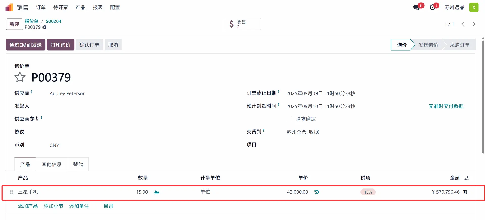Image resolution: width=485 pixels, height=220 pixels.
Task: Open the 销售 smart button showing 2
Action: [x=242, y=24]
